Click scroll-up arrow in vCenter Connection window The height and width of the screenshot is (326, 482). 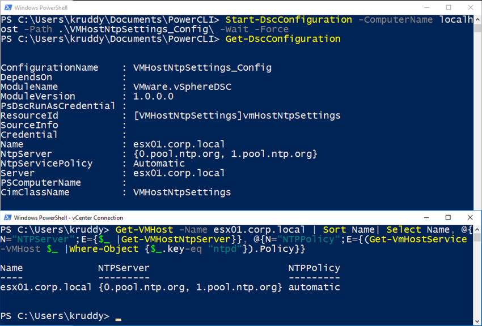click(477, 229)
